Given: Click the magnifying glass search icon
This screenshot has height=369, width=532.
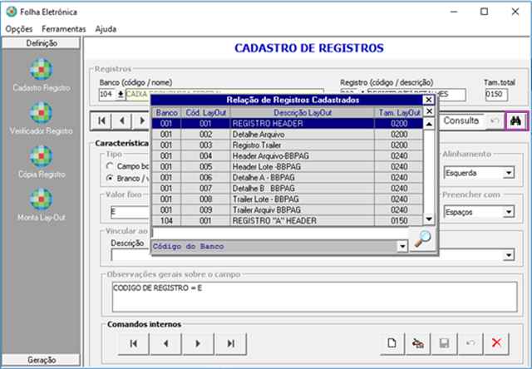Looking at the screenshot, I should 422,239.
